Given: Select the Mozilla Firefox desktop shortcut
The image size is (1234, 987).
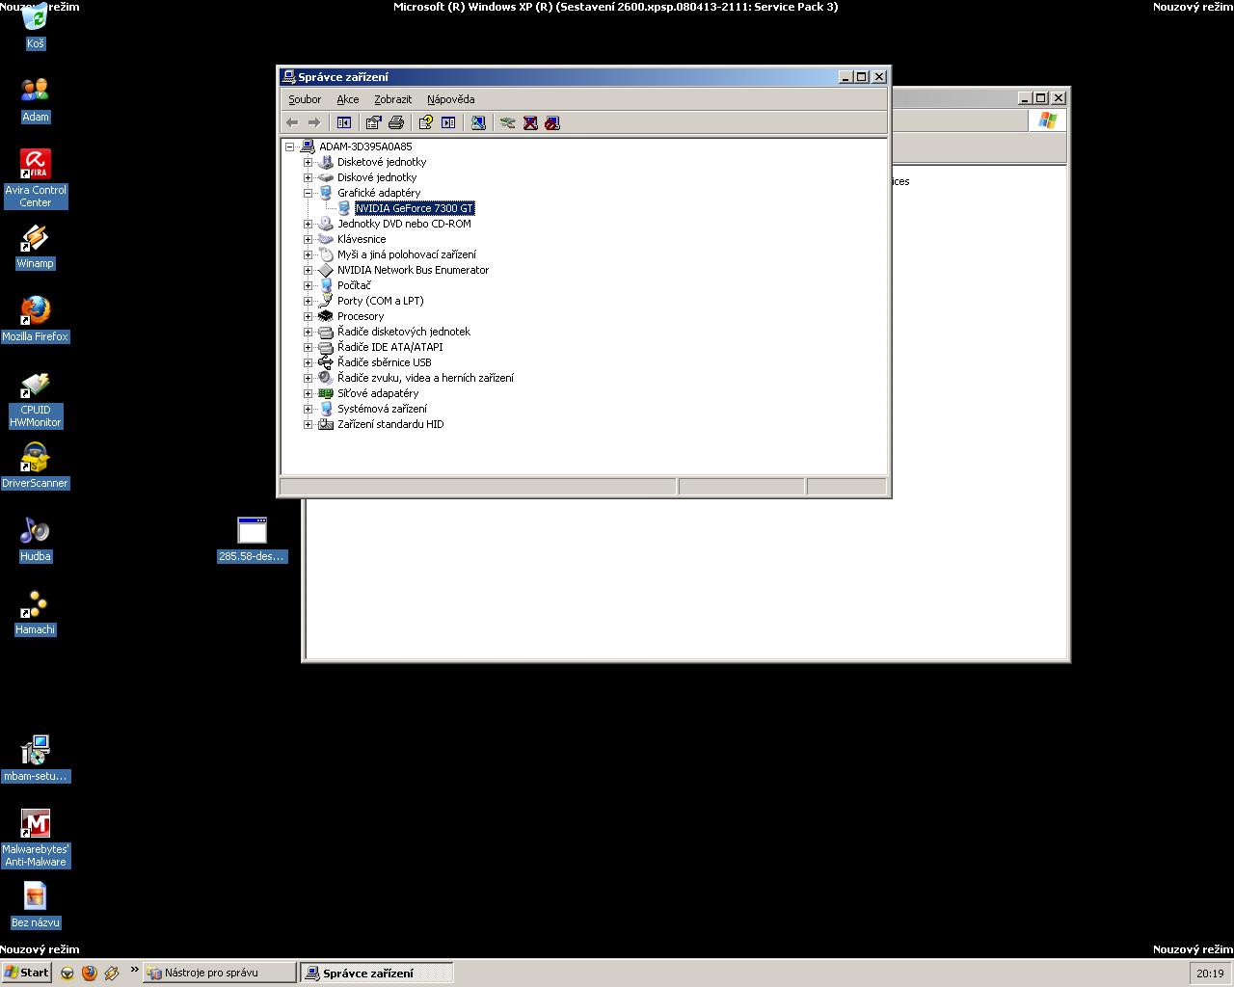Looking at the screenshot, I should click(36, 319).
